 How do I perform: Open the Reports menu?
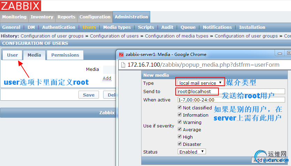coord(66,17)
